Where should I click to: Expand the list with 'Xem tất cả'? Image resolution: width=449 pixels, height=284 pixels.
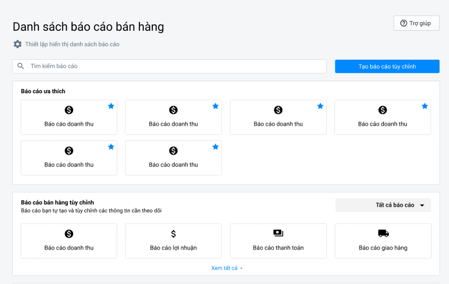pyautogui.click(x=227, y=268)
